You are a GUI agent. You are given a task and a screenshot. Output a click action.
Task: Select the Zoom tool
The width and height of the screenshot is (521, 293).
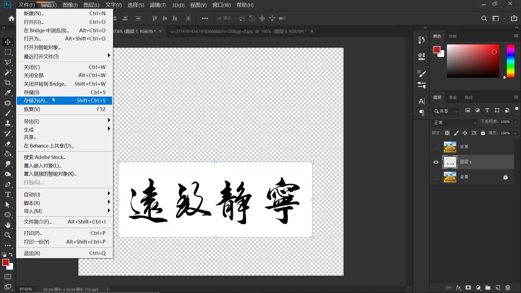click(x=8, y=235)
